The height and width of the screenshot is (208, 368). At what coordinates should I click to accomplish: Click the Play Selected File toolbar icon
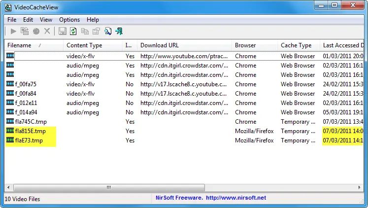point(13,31)
